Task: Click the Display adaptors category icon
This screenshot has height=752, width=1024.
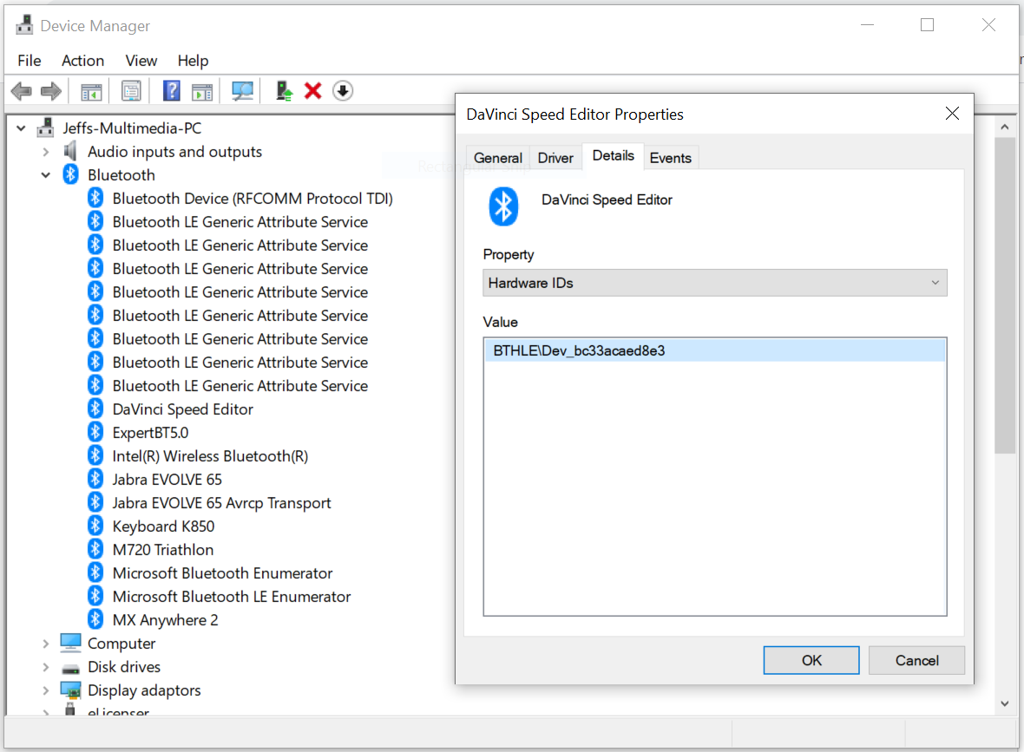Action: coord(70,690)
